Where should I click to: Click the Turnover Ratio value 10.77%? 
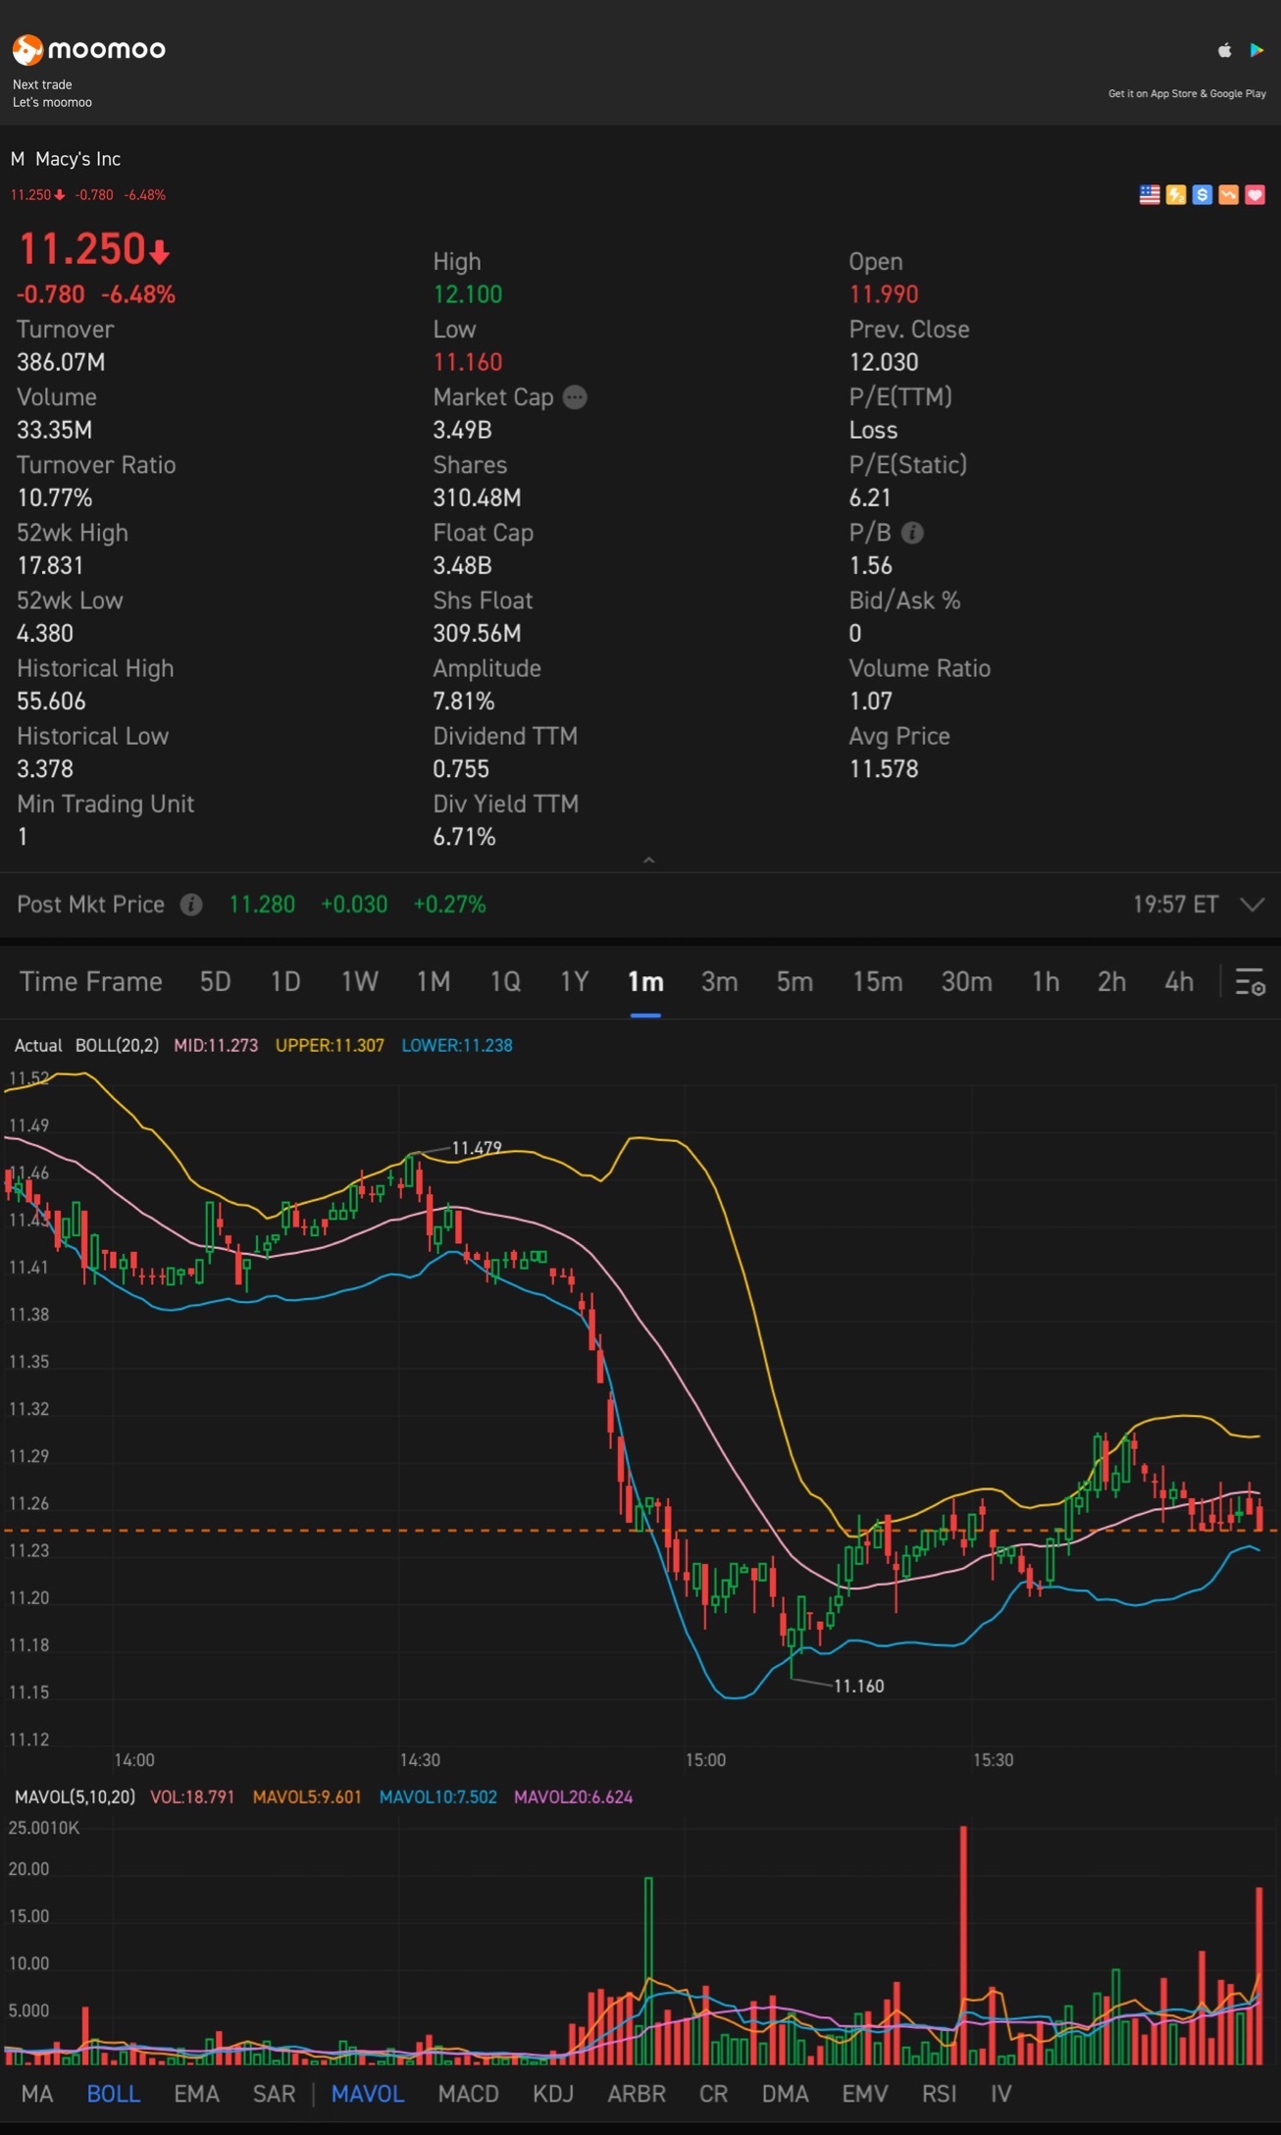55,498
